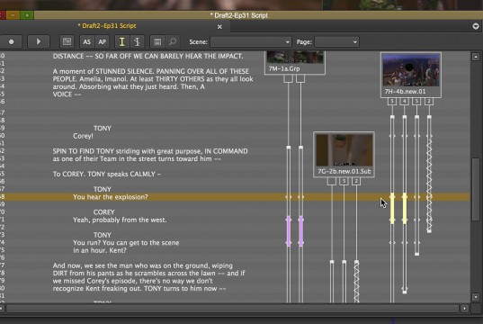Open the Scene dropdown
Image resolution: width=483 pixels, height=324 pixels.
click(251, 42)
